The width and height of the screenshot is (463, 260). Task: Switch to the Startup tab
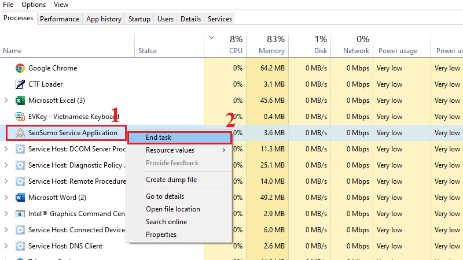click(139, 19)
